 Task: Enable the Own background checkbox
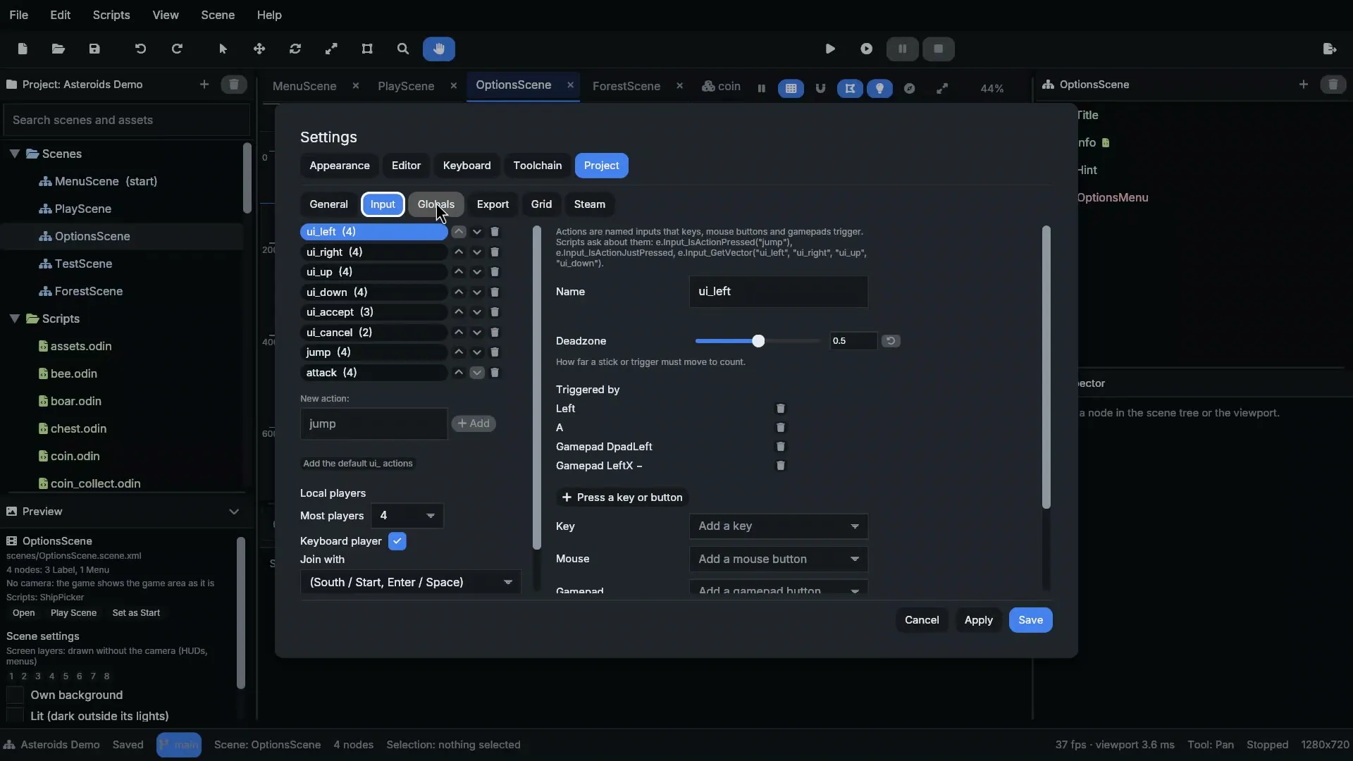(16, 695)
